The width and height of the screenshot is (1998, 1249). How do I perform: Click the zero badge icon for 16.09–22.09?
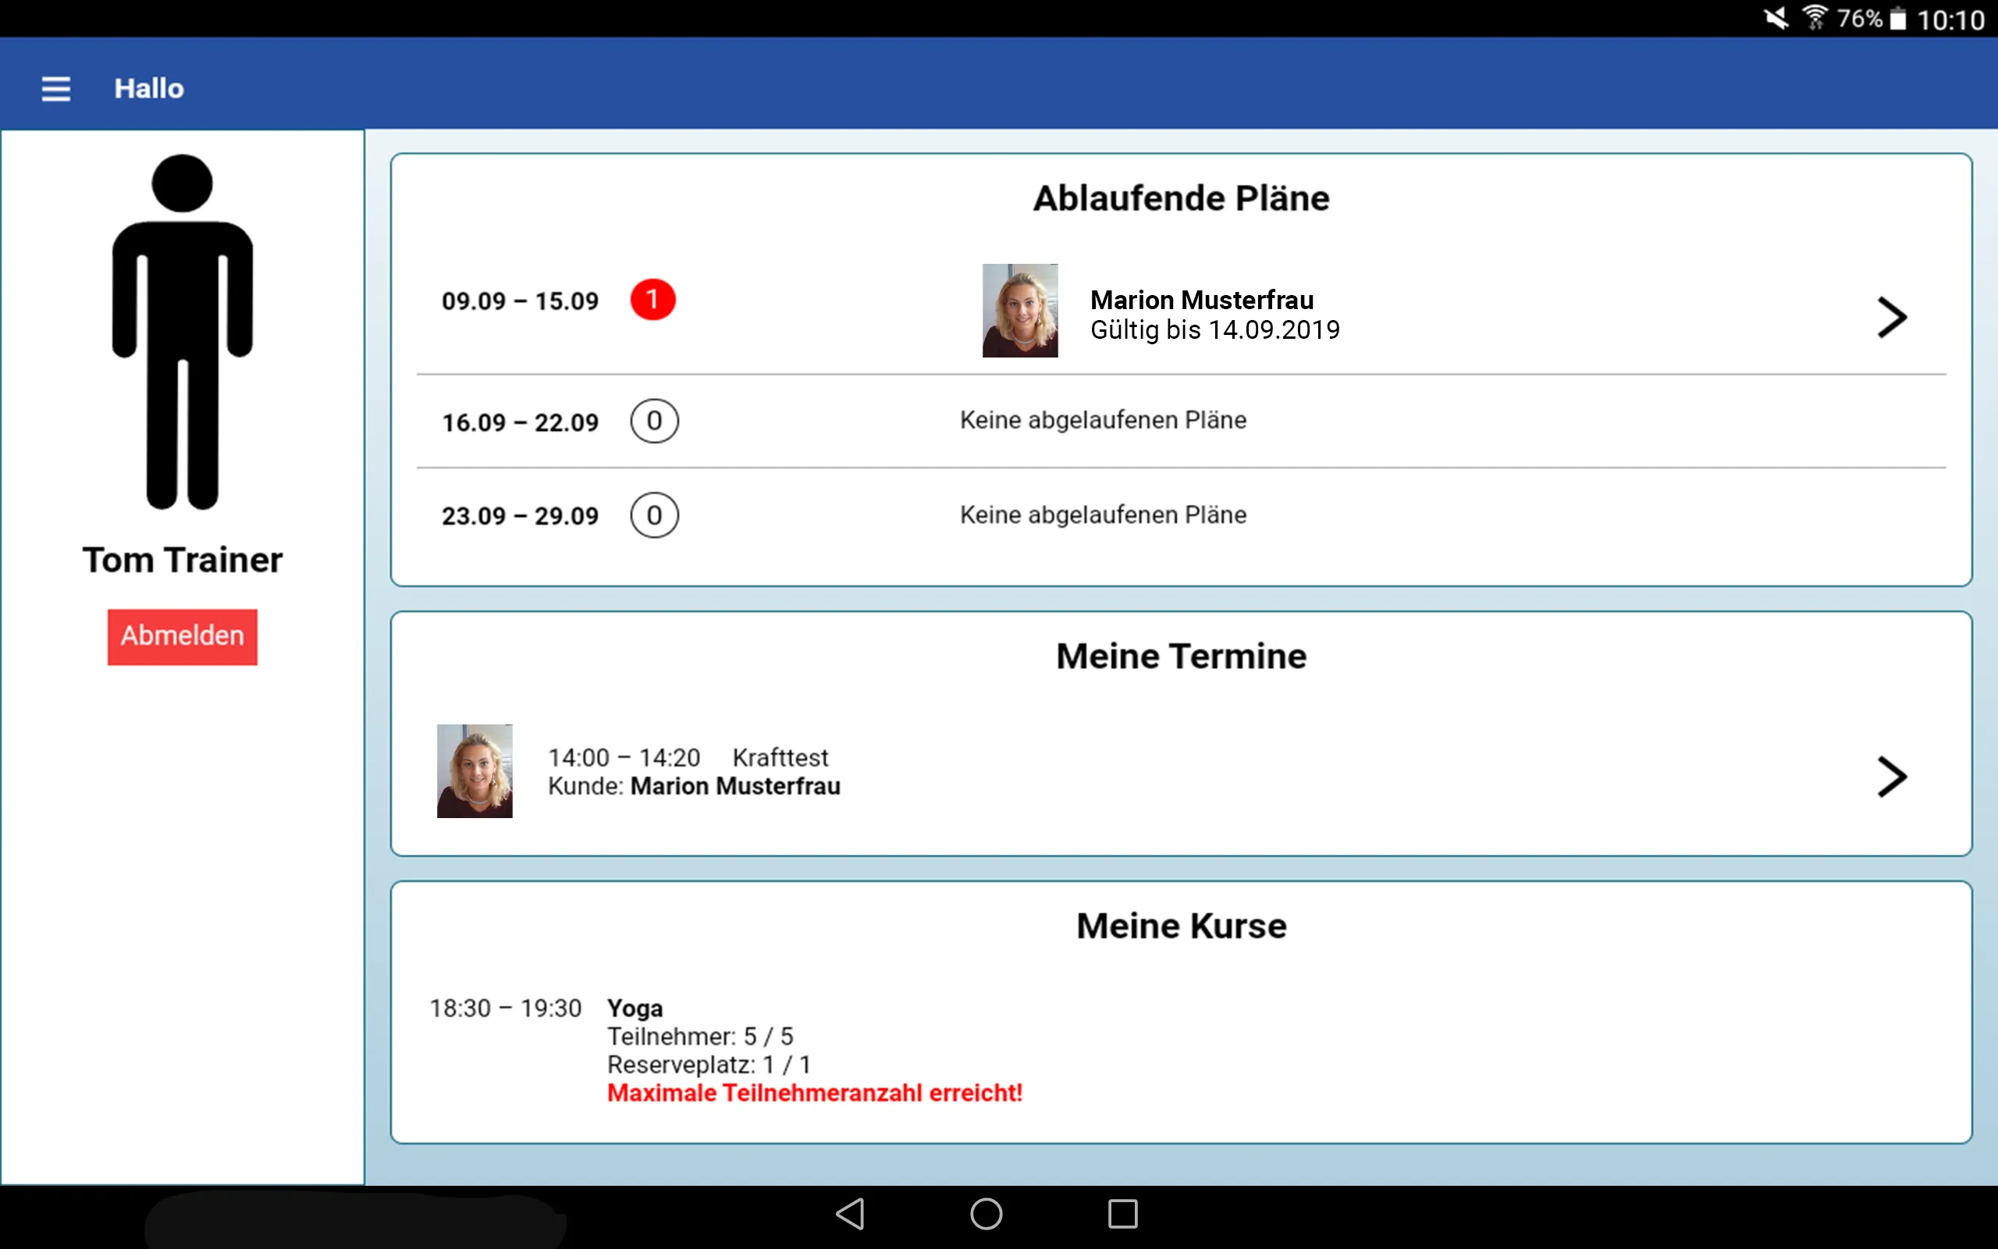pos(653,422)
